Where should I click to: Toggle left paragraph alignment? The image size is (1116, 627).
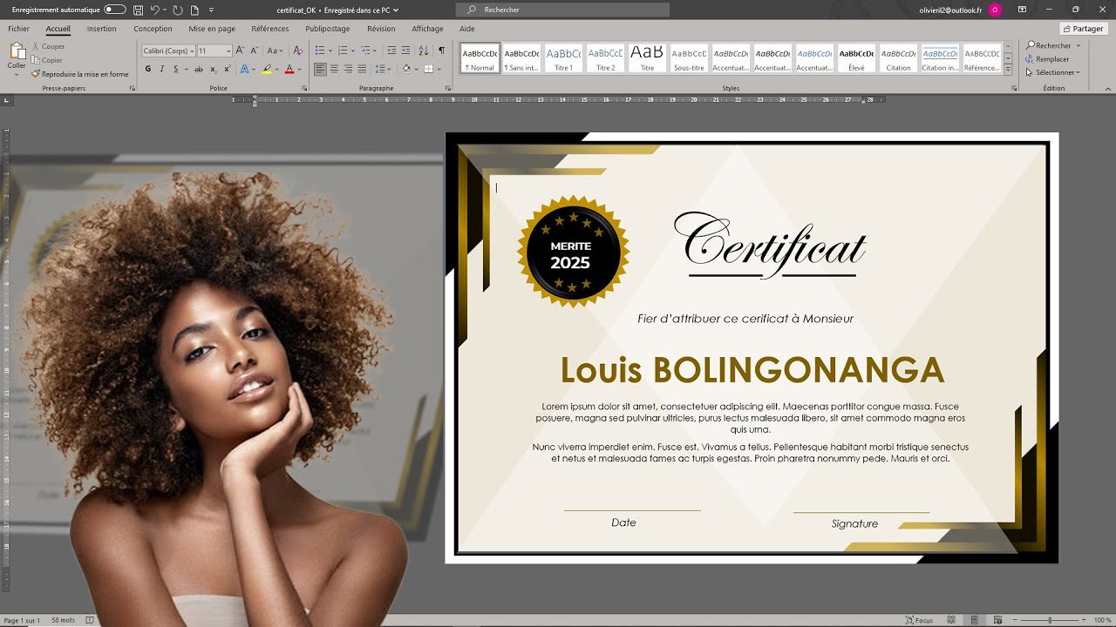pyautogui.click(x=320, y=69)
